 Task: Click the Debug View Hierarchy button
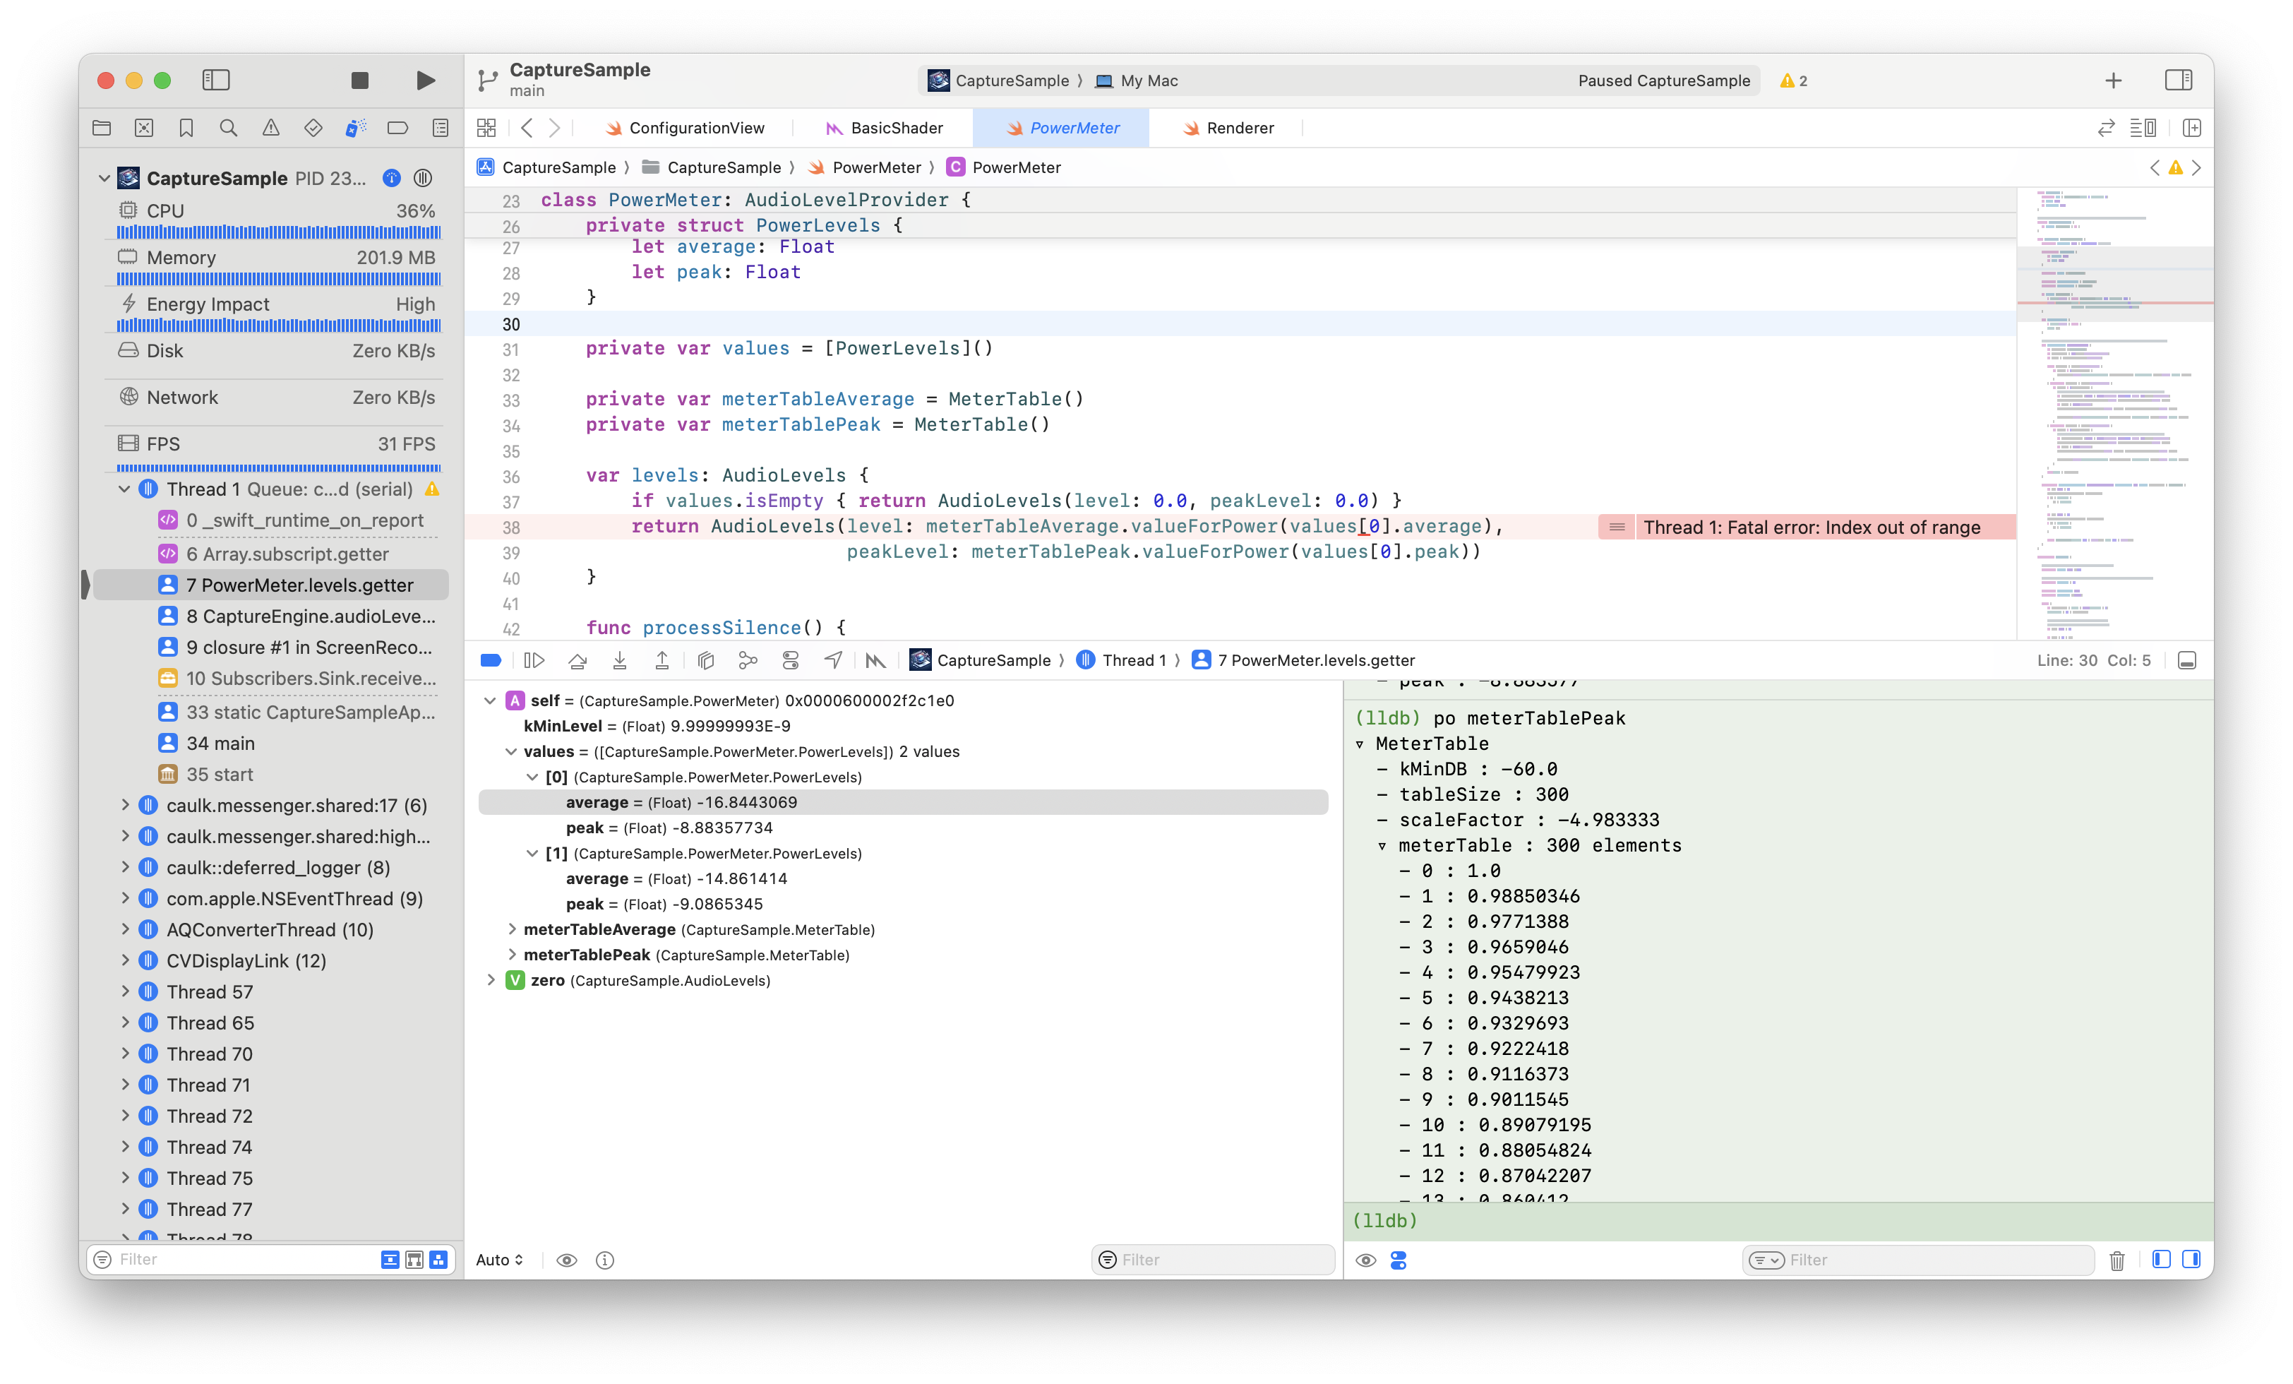(x=705, y=660)
